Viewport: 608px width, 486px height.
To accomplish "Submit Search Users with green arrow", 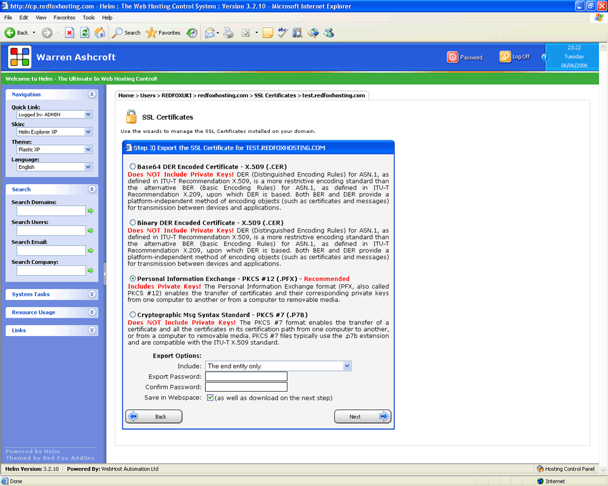I will [x=91, y=230].
